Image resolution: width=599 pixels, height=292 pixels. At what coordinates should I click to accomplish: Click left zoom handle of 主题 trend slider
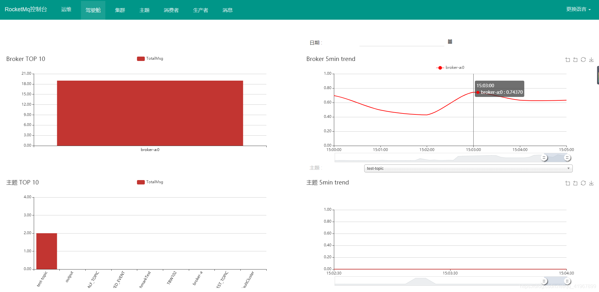pos(544,281)
